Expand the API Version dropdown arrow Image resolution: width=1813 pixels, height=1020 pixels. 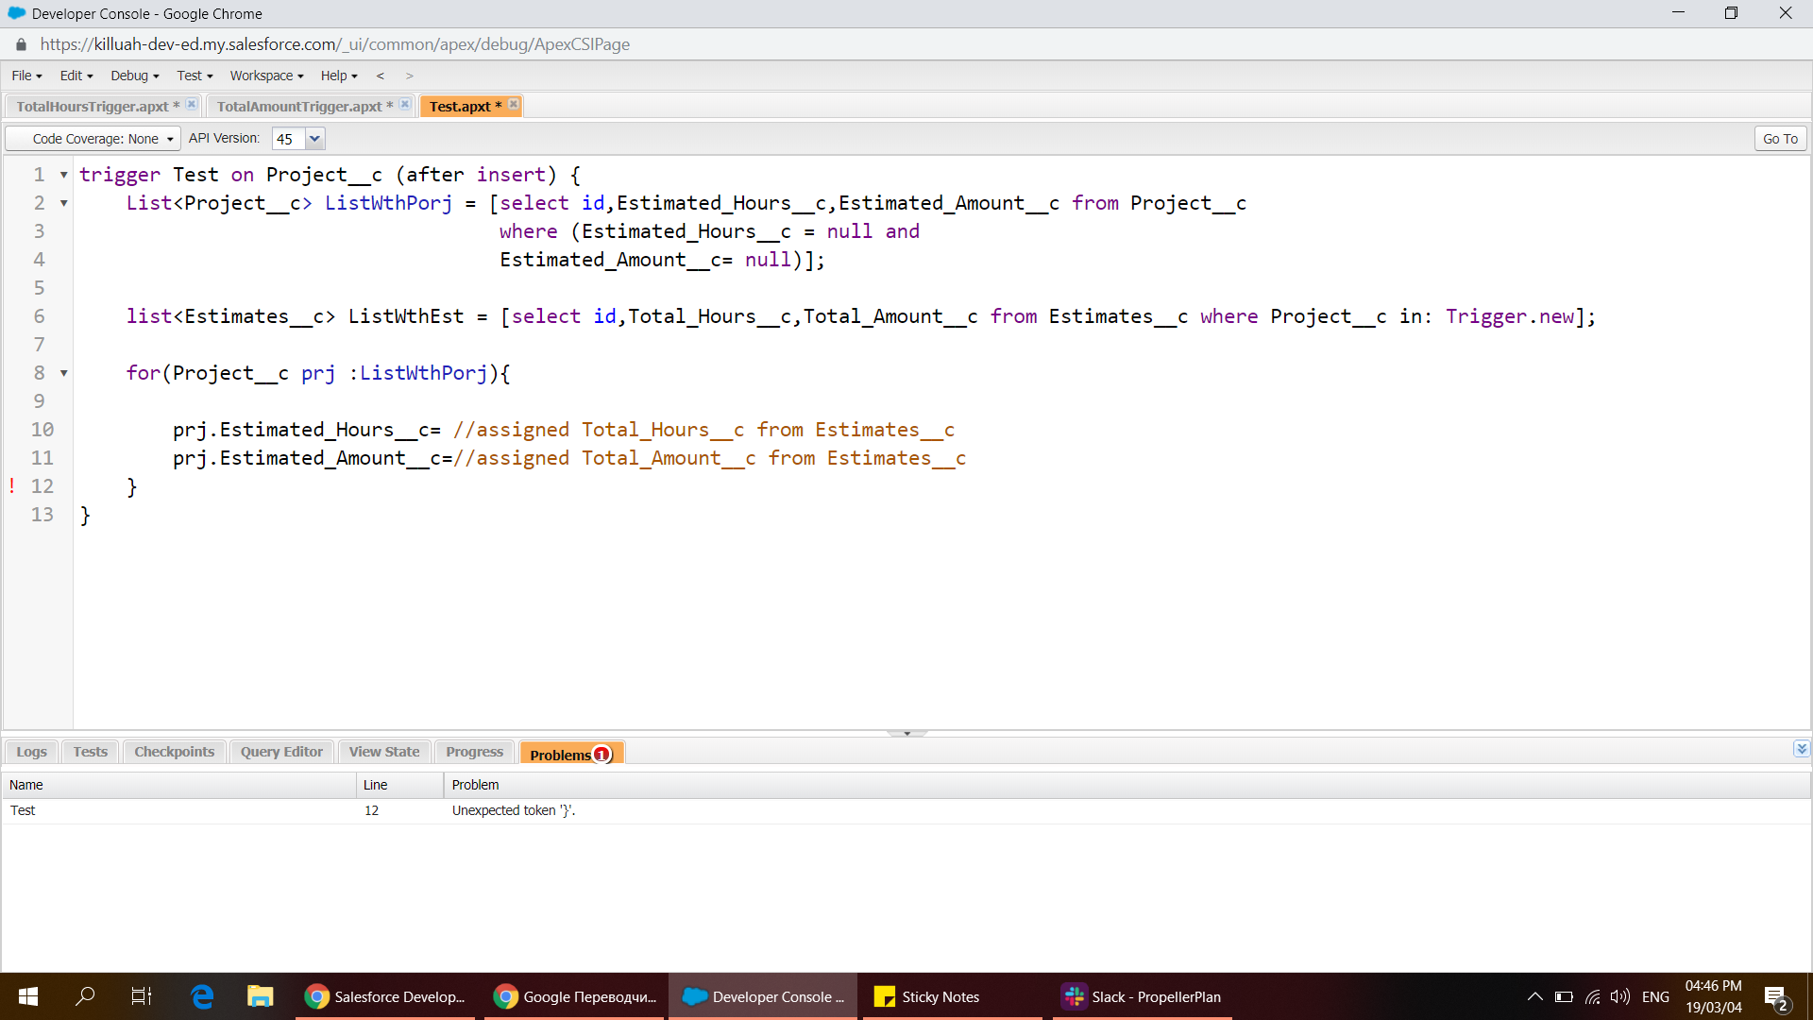pos(315,139)
